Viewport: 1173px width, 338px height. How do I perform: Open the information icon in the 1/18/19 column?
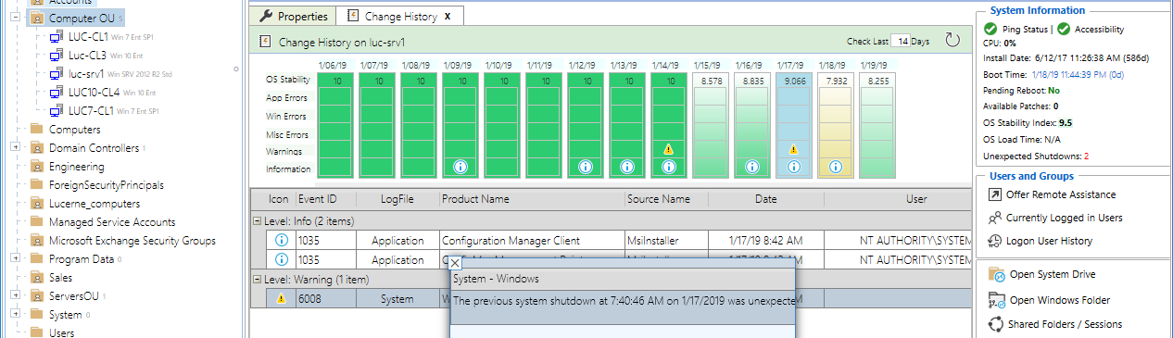pos(835,168)
